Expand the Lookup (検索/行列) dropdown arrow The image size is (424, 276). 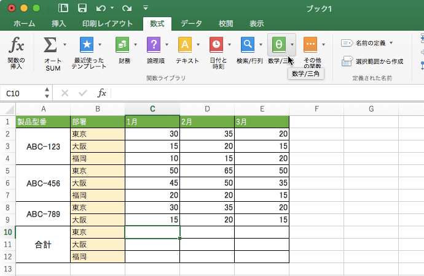tap(261, 45)
